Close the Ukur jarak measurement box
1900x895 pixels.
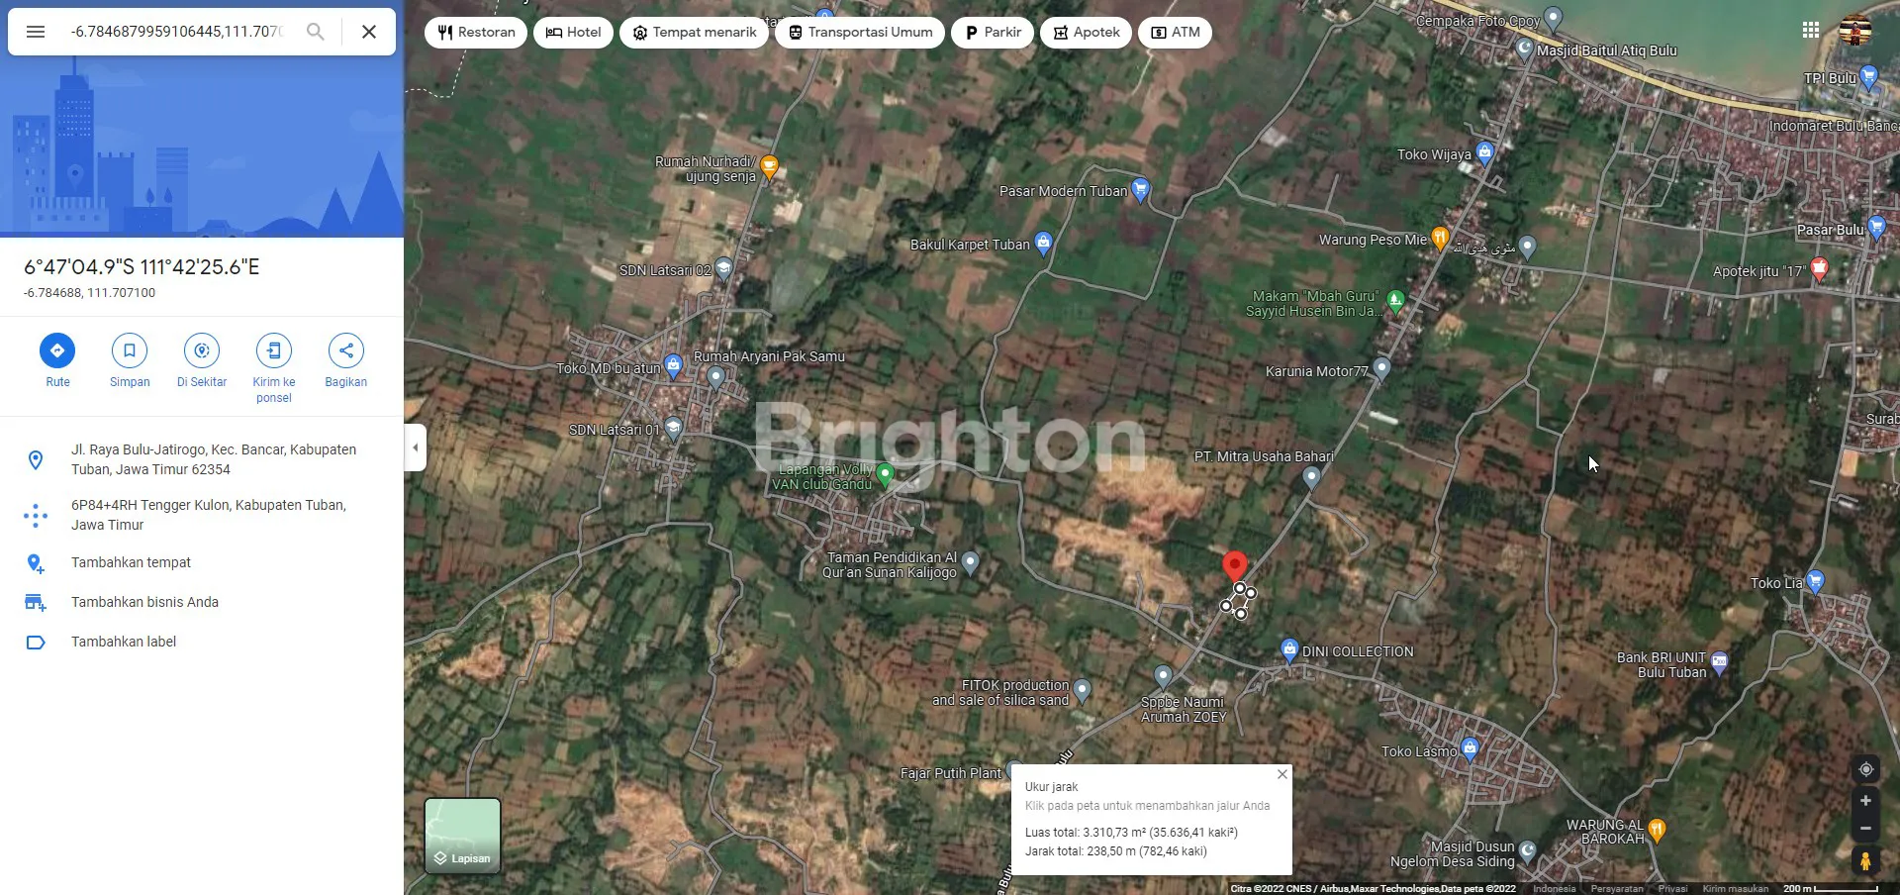click(x=1282, y=774)
